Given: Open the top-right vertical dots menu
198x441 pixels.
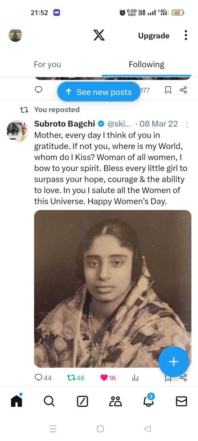Looking at the screenshot, I should coord(186,35).
